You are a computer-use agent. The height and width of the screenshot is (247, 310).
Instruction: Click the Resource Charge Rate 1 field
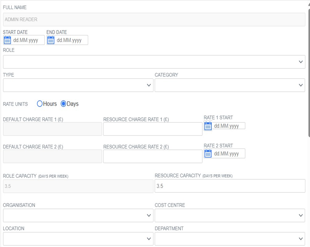tap(153, 129)
